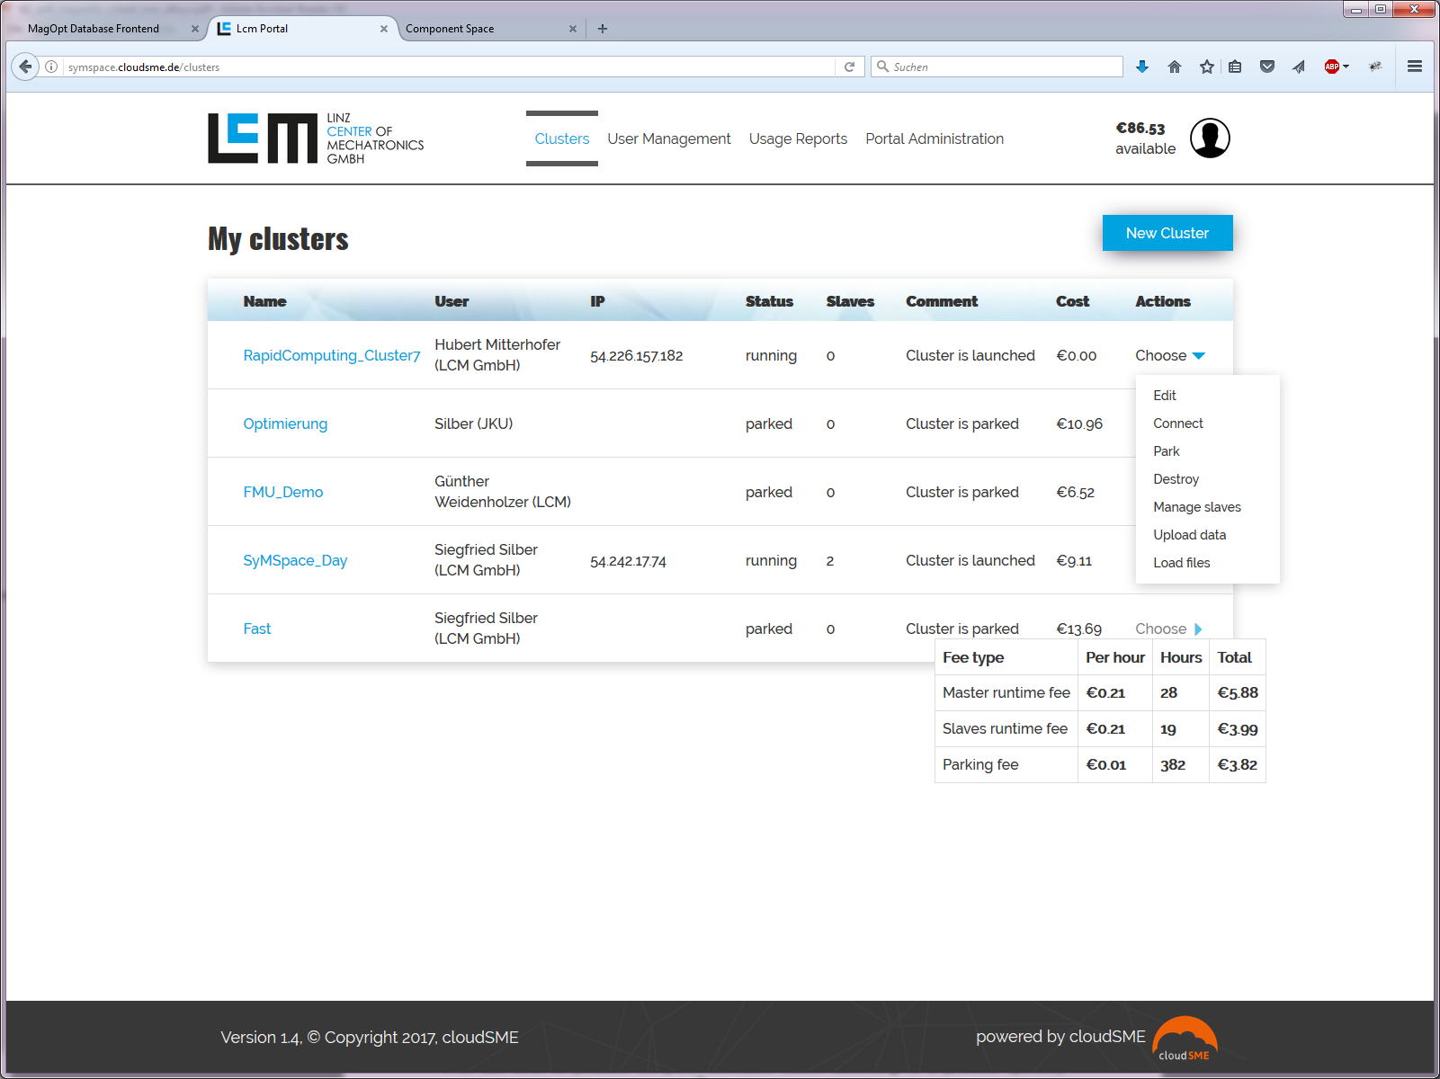The image size is (1440, 1079).
Task: Click the user profile avatar icon
Action: [x=1210, y=138]
